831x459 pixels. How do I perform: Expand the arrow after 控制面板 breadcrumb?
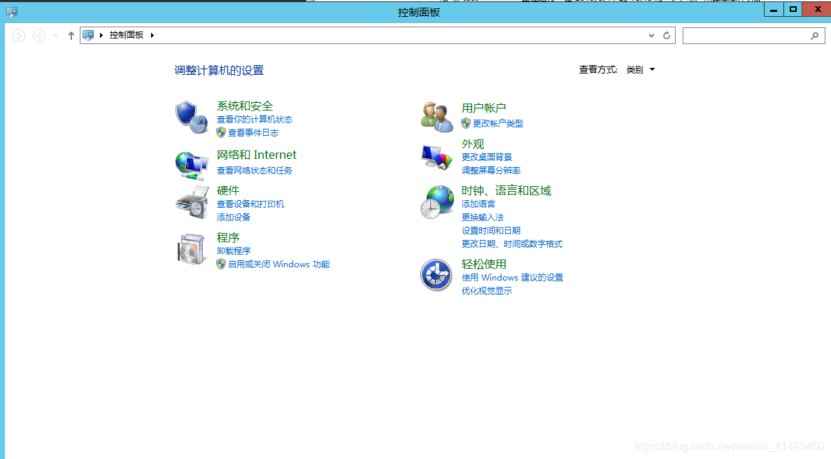click(152, 35)
